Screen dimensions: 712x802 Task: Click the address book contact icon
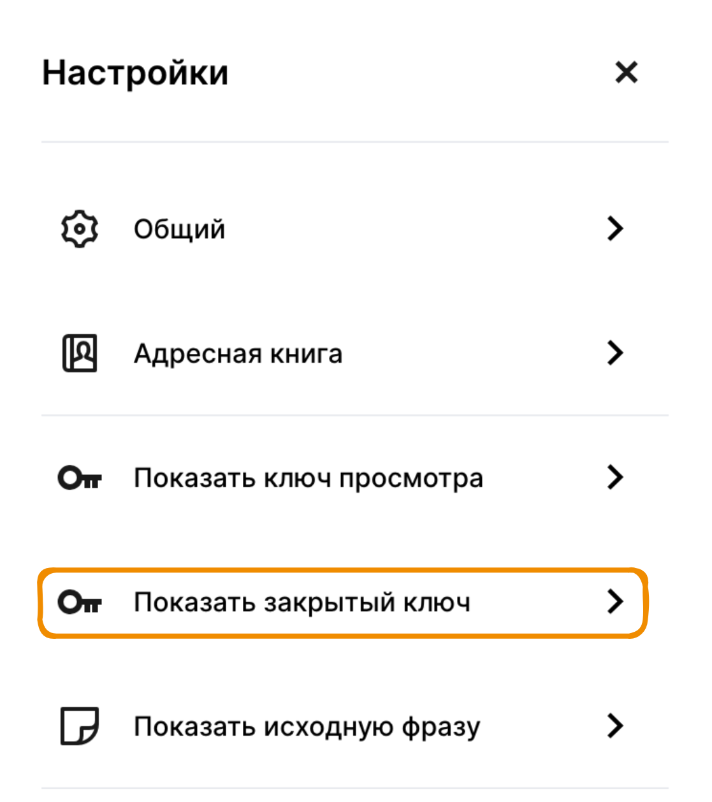point(79,353)
